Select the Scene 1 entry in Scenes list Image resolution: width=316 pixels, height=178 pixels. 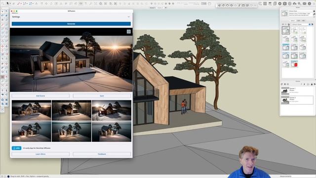[297, 91]
